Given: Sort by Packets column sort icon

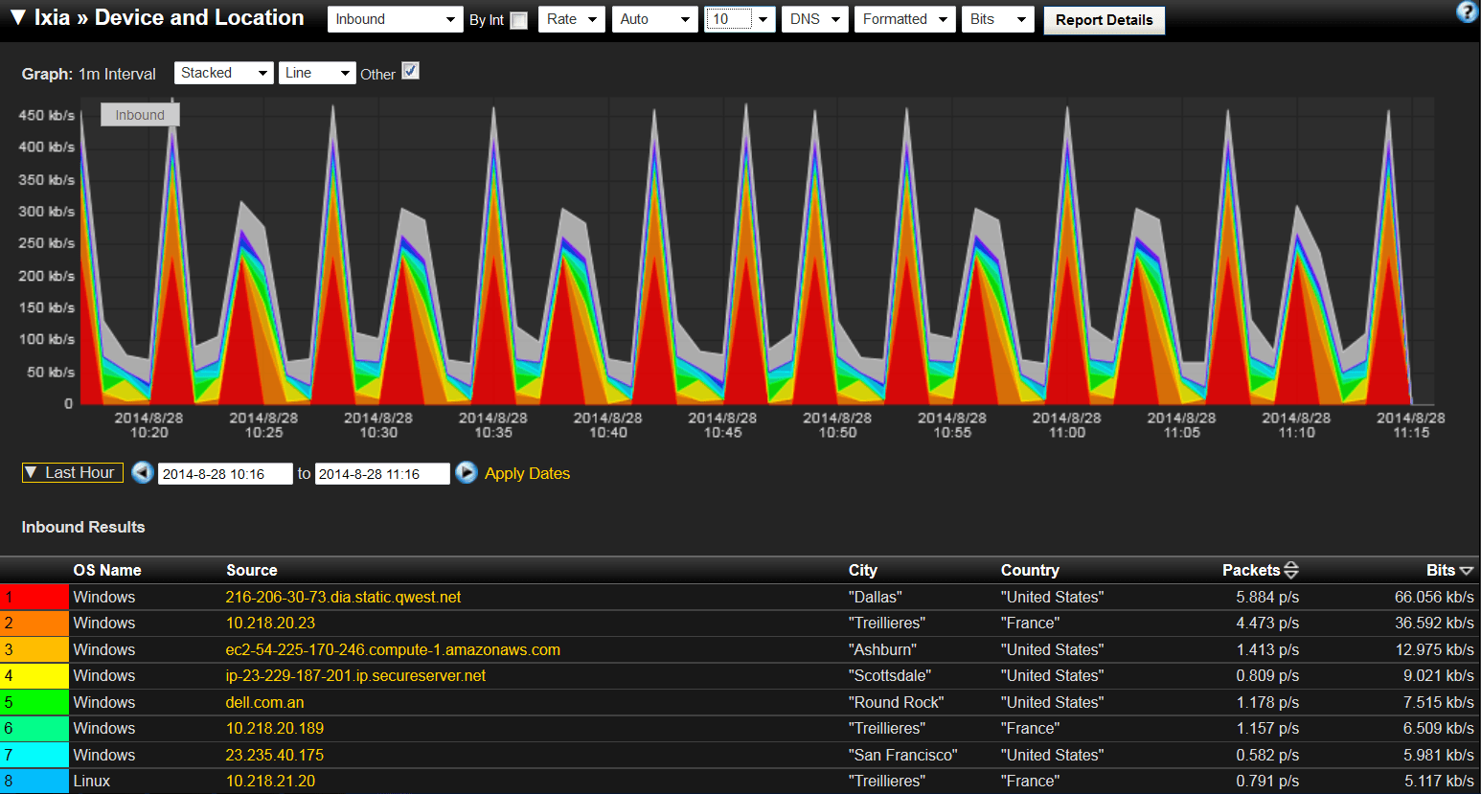Looking at the screenshot, I should coord(1291,570).
